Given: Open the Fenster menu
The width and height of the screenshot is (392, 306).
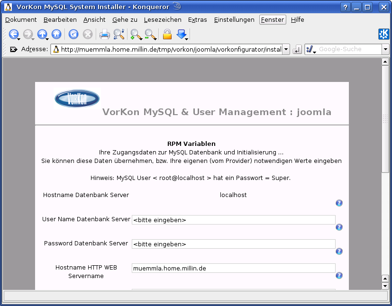Looking at the screenshot, I should pyautogui.click(x=273, y=20).
